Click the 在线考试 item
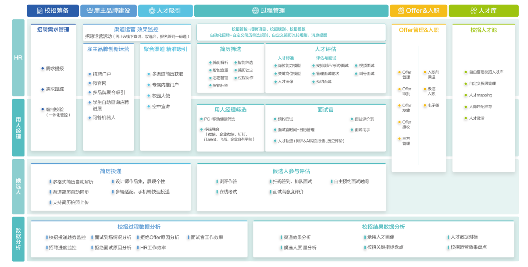 point(228,192)
